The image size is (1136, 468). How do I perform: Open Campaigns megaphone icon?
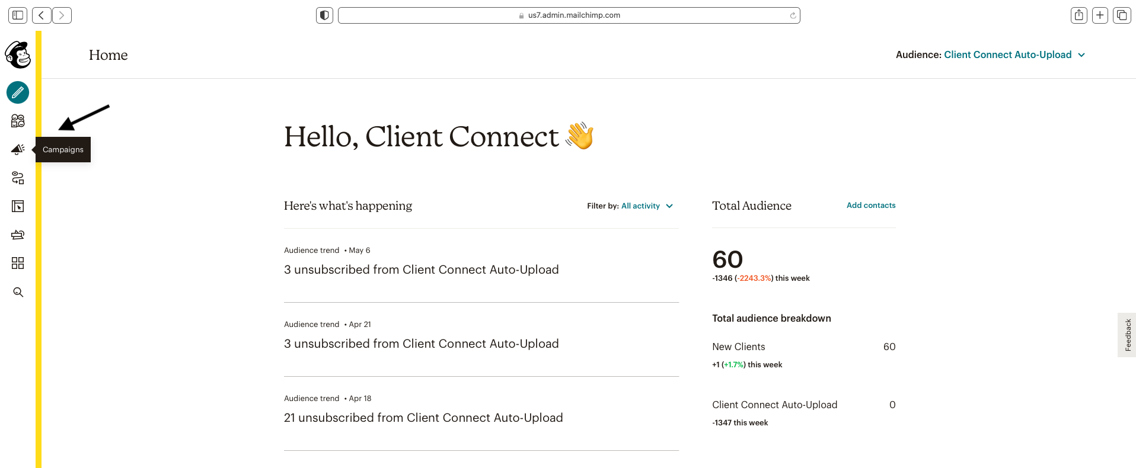click(x=18, y=149)
